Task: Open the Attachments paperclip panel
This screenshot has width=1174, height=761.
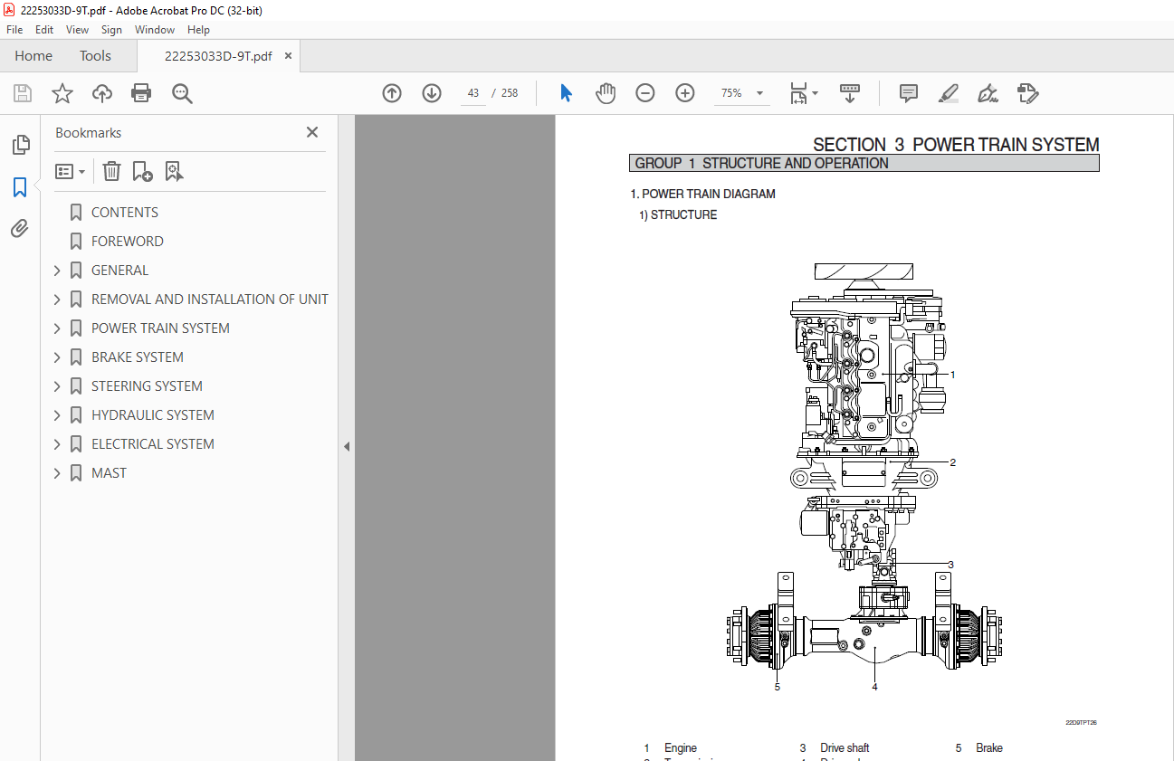Action: tap(20, 228)
